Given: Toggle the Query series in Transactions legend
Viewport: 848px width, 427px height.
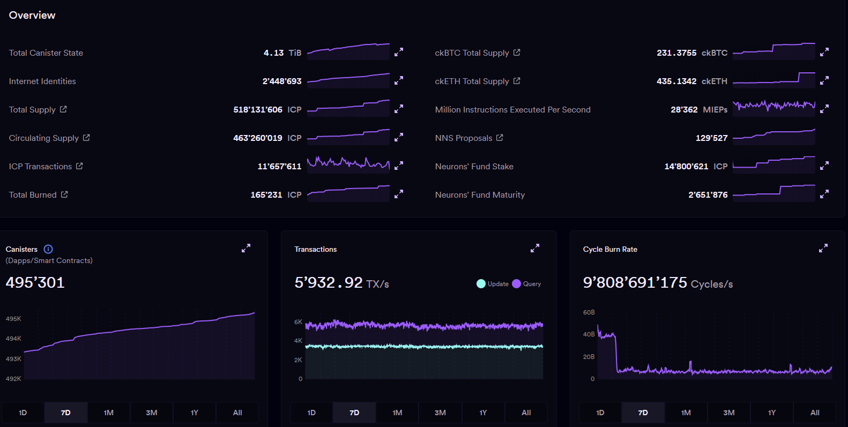Looking at the screenshot, I should tap(526, 284).
